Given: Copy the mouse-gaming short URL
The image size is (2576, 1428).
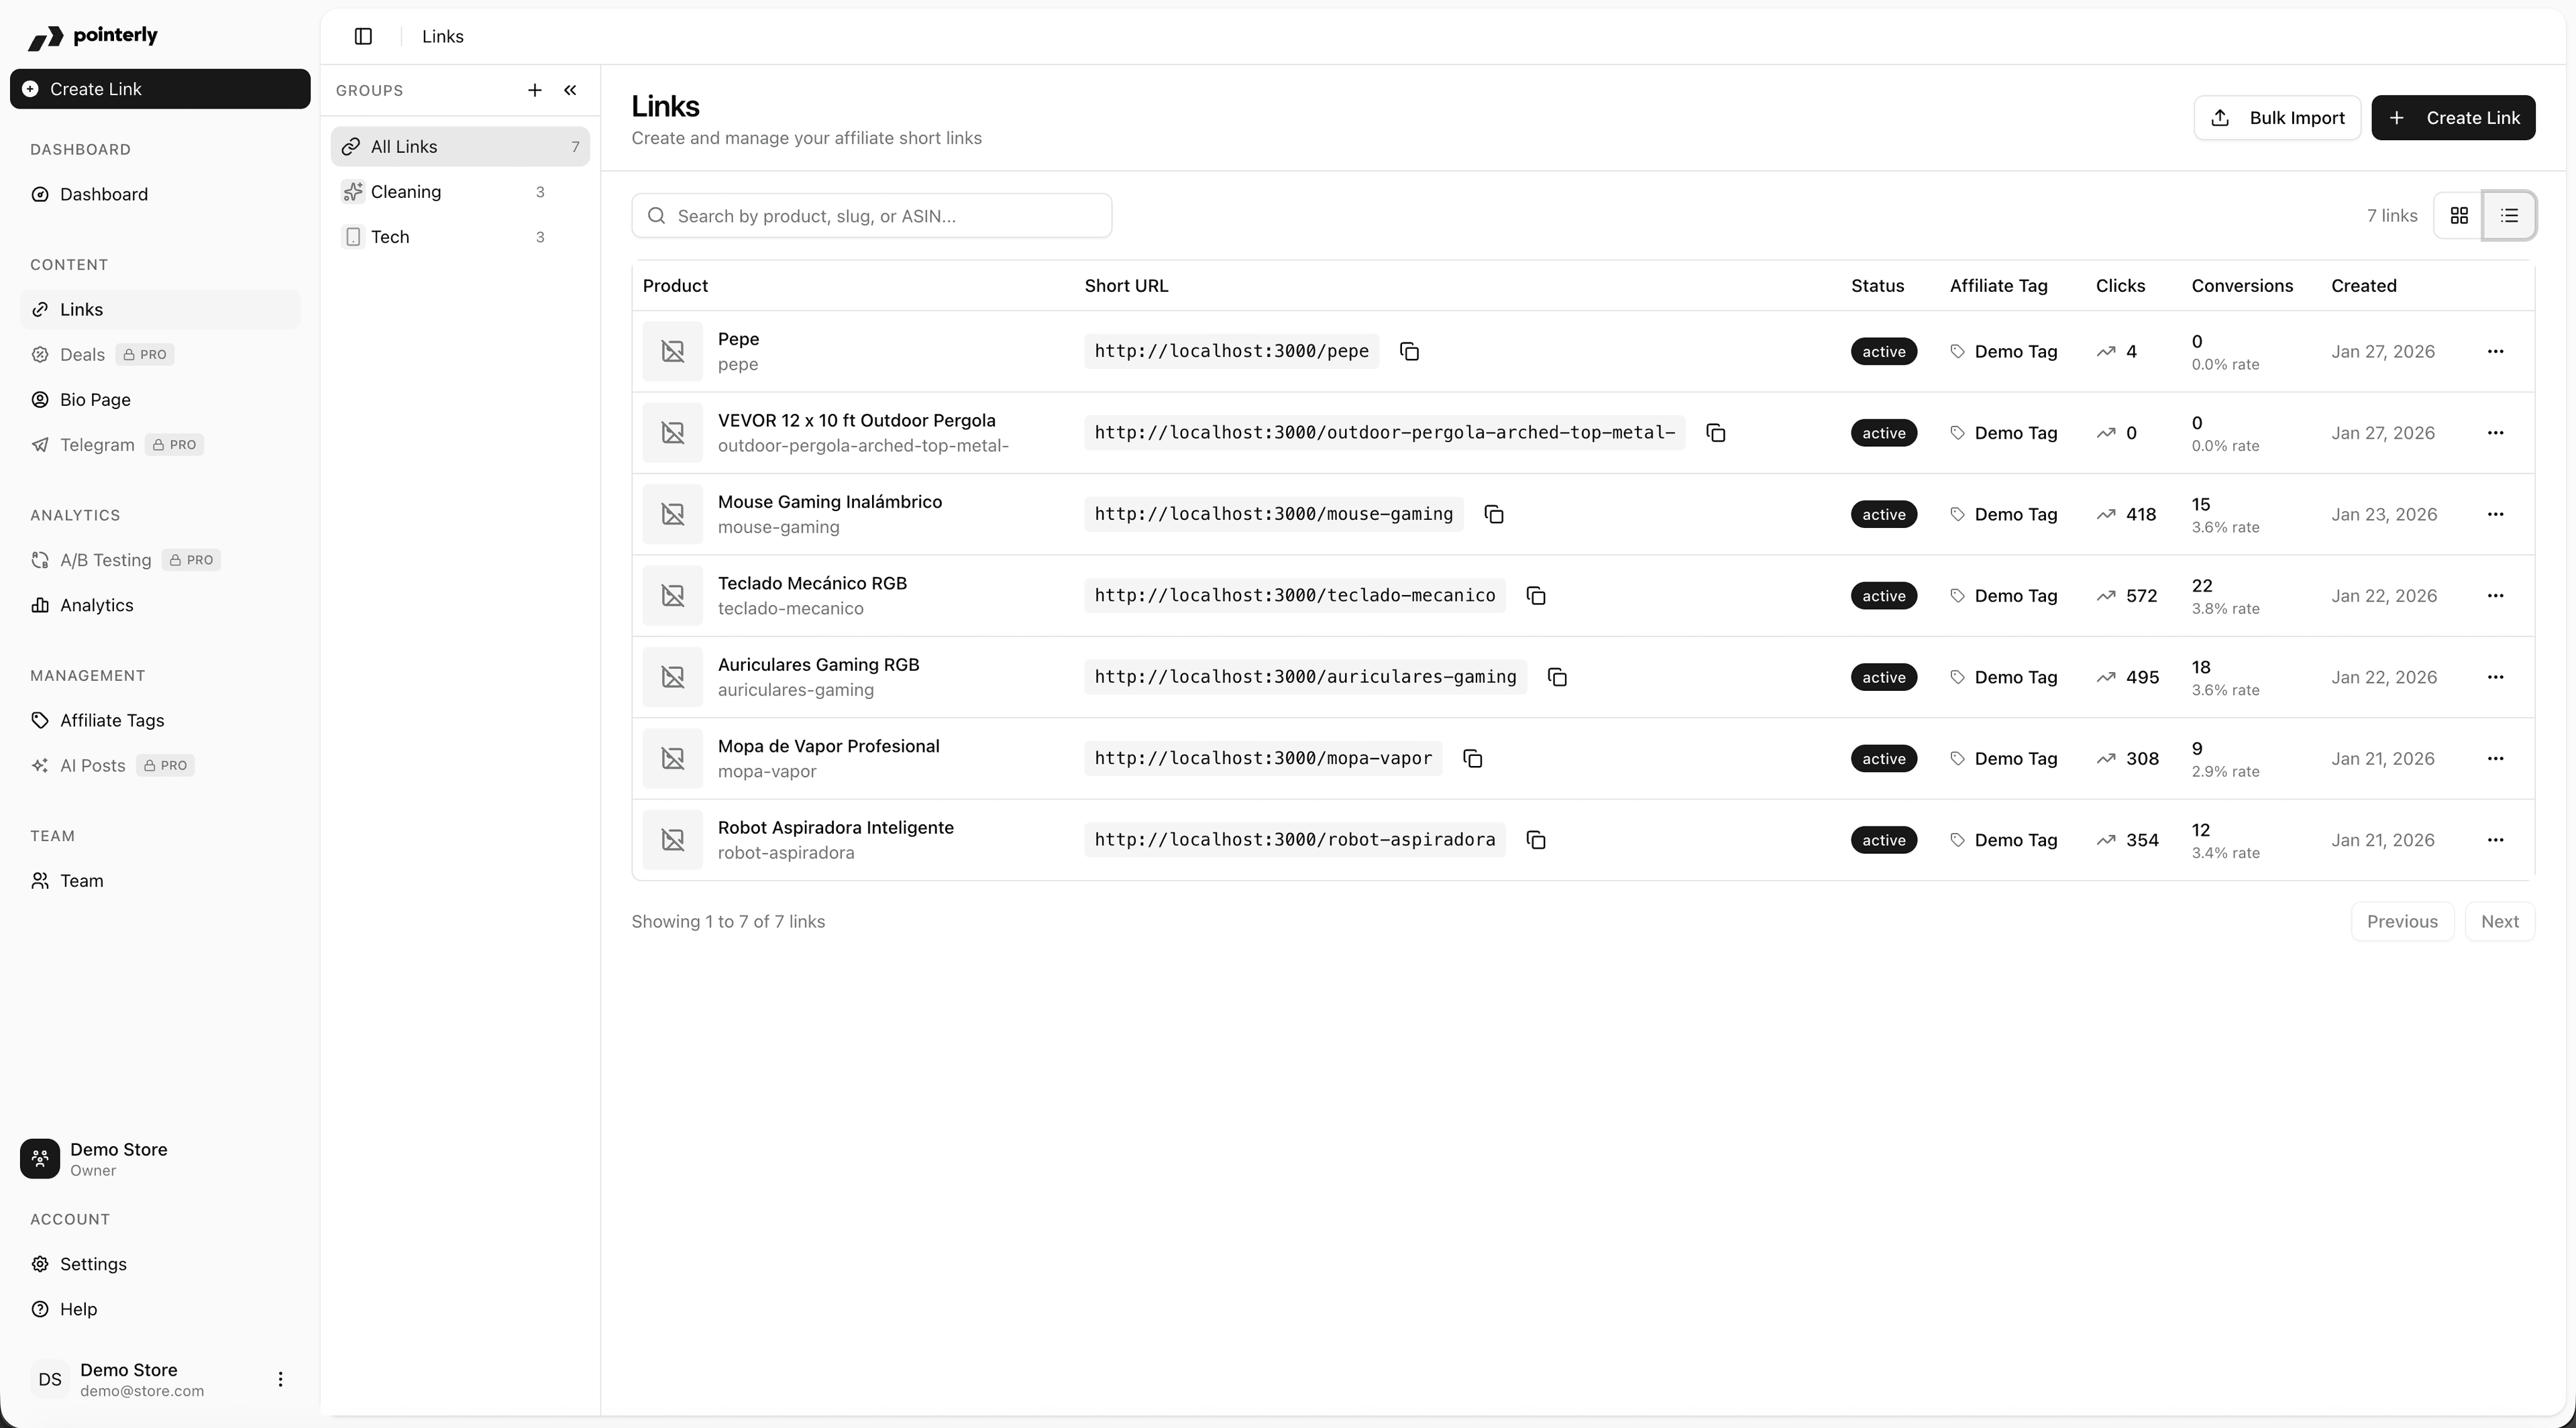Looking at the screenshot, I should (1494, 514).
